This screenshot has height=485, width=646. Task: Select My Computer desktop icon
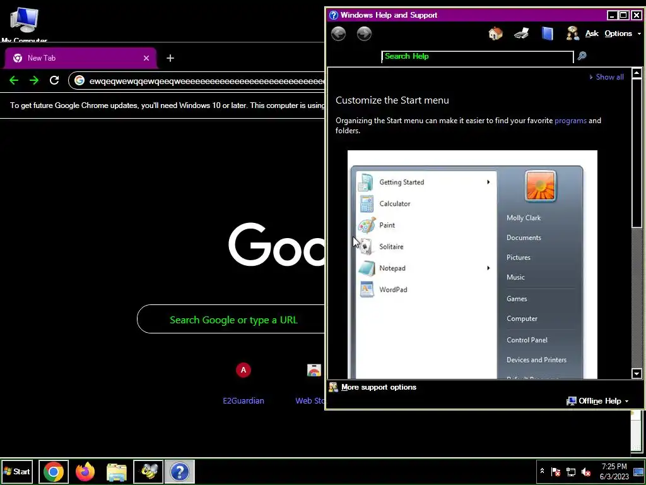tap(25, 25)
